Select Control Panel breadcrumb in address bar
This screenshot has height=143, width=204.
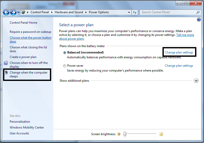tap(40, 12)
